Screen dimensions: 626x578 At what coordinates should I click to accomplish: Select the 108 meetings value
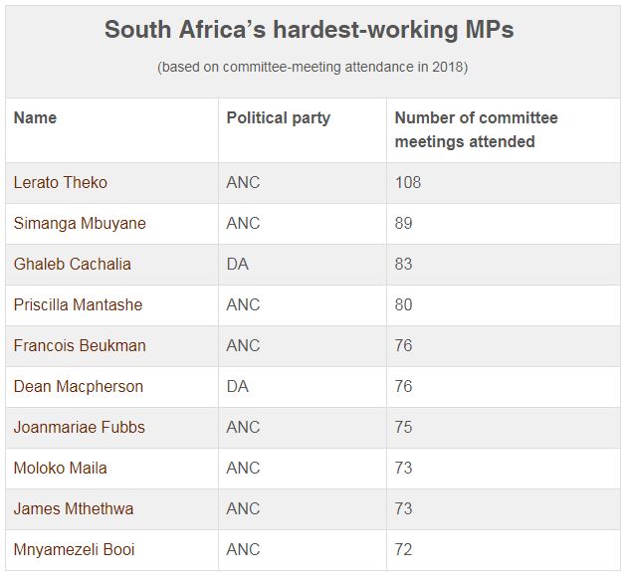tap(408, 182)
